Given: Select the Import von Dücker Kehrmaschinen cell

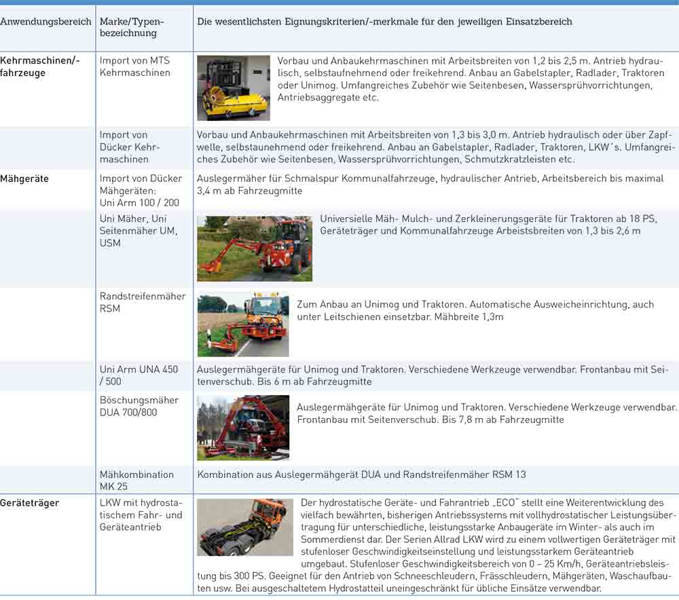Looking at the screenshot, I should (130, 147).
